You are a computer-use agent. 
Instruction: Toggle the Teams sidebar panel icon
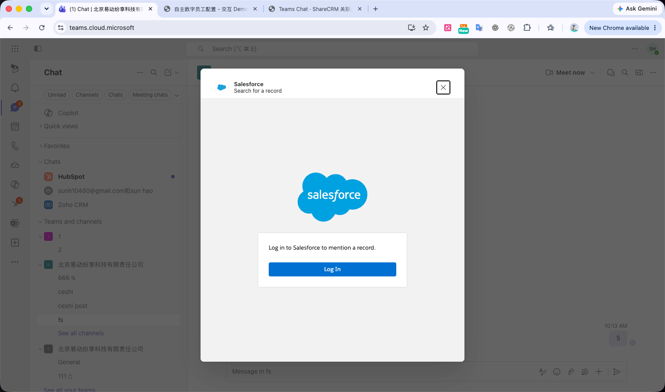point(38,49)
